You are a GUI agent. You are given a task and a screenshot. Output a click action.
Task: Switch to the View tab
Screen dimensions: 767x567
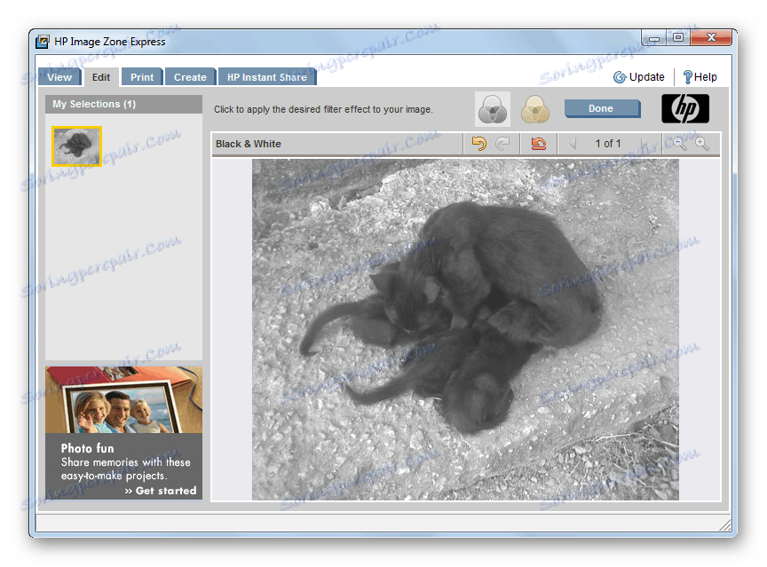pyautogui.click(x=59, y=76)
